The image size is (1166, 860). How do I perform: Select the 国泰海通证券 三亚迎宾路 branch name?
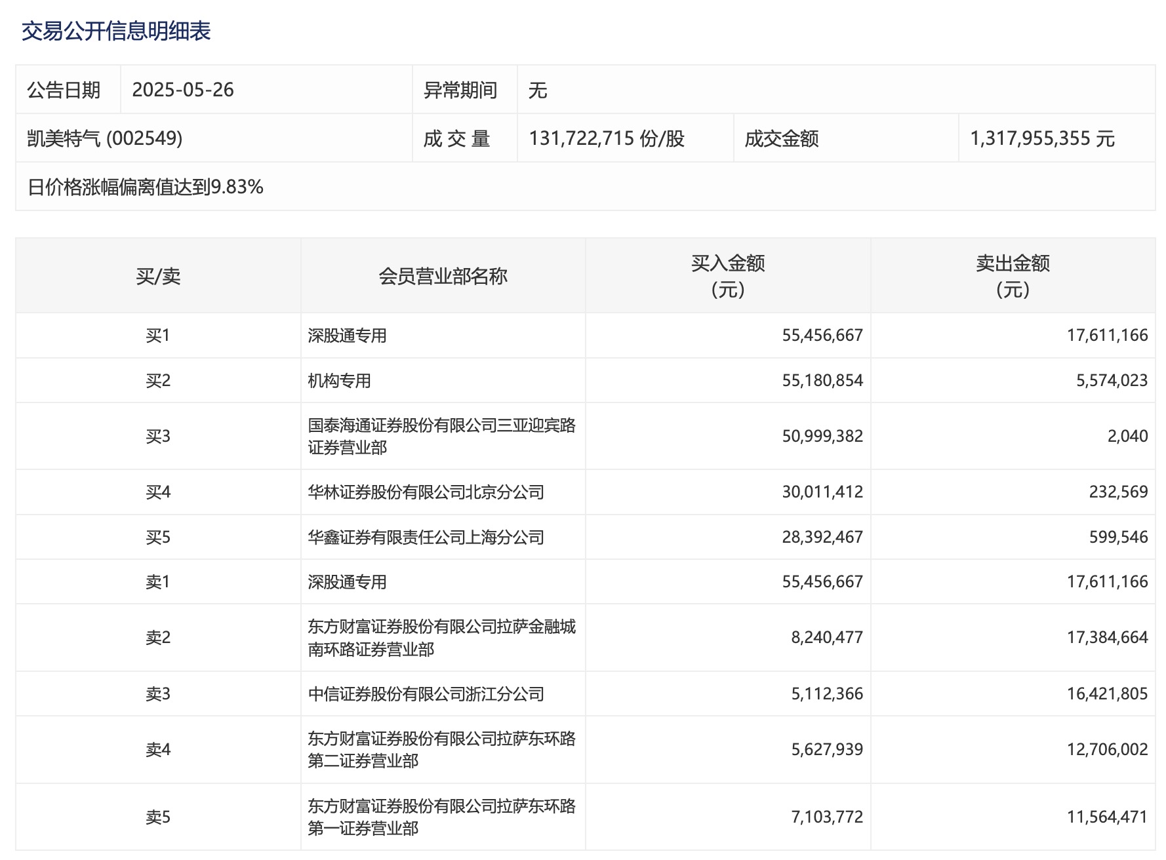point(441,436)
